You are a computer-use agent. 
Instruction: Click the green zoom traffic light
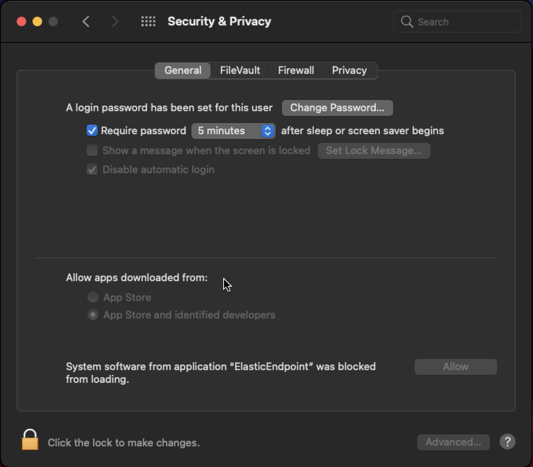pos(53,21)
